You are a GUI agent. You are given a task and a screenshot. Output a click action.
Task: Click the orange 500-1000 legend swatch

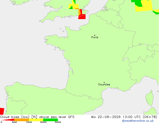[22, 120]
